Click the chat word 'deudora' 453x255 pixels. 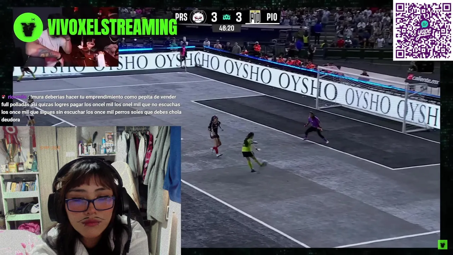coord(11,120)
